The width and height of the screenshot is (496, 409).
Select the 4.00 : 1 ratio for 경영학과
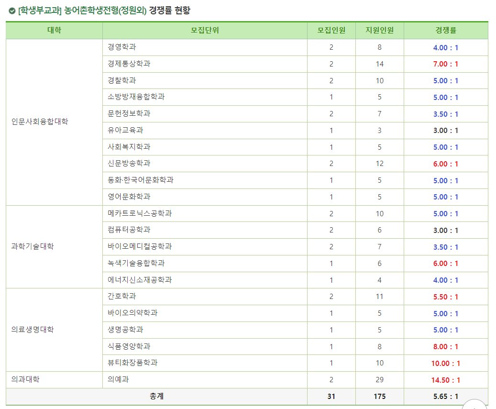[446, 48]
